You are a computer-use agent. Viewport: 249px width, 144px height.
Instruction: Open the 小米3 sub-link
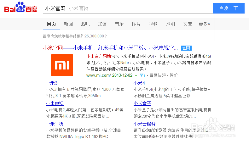coord(52,83)
